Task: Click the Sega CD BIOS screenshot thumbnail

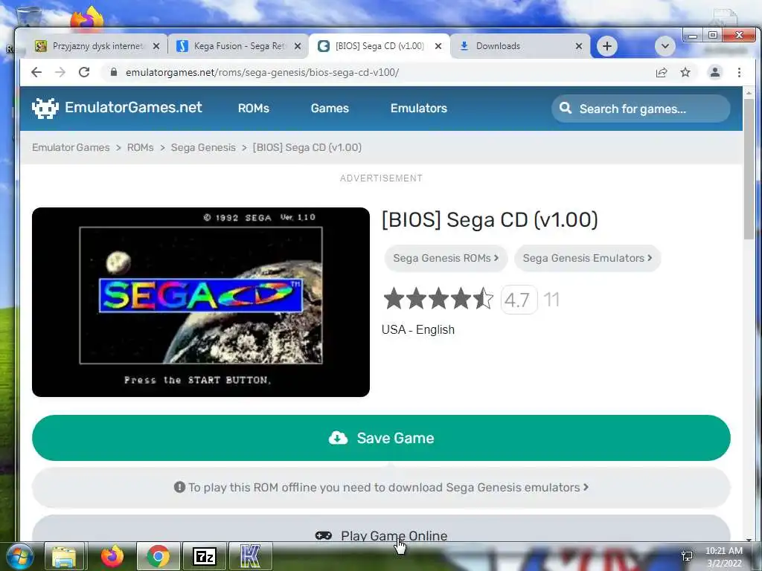Action: [x=201, y=302]
